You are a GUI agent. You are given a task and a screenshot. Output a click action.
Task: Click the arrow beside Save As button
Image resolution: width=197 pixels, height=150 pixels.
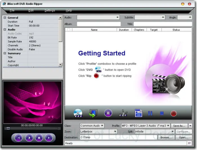tap(190, 126)
